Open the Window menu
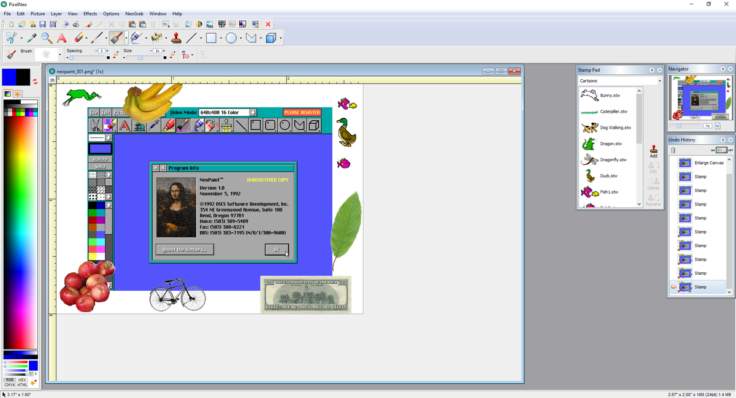This screenshot has height=398, width=736. [x=158, y=13]
